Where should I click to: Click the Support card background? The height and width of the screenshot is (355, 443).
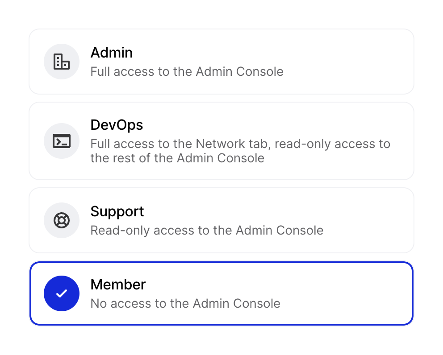pyautogui.click(x=313, y=220)
